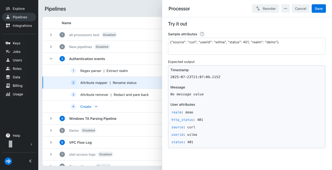This screenshot has width=332, height=170.
Task: Click inside the Sample attributes field
Action: (x=246, y=46)
